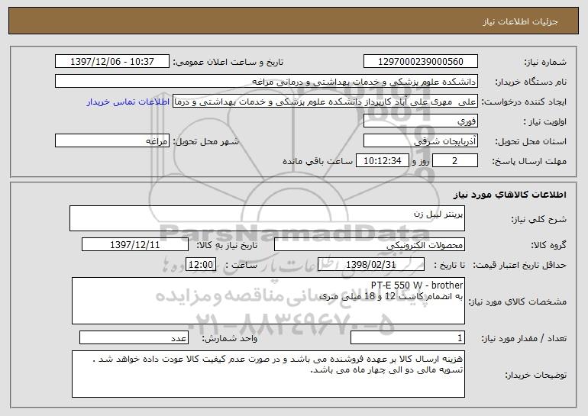The image size is (588, 416).
Task: Click the label مهلت ارسال پاسخ
Action: [x=529, y=162]
